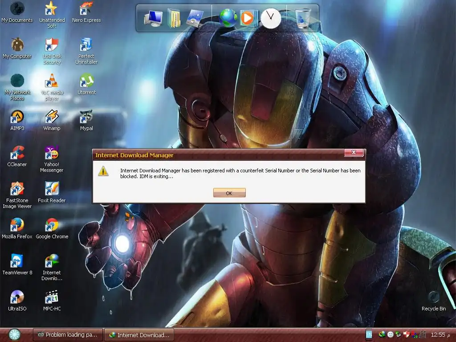Viewport: 456px width, 342px height.
Task: Select the Utorrent desktop shortcut
Action: click(86, 84)
